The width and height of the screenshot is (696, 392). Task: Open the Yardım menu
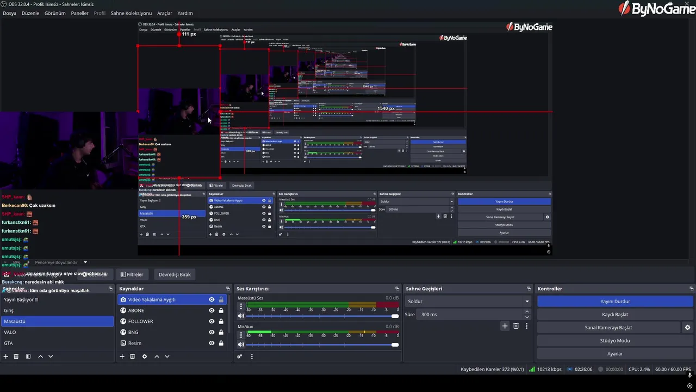coord(185,13)
